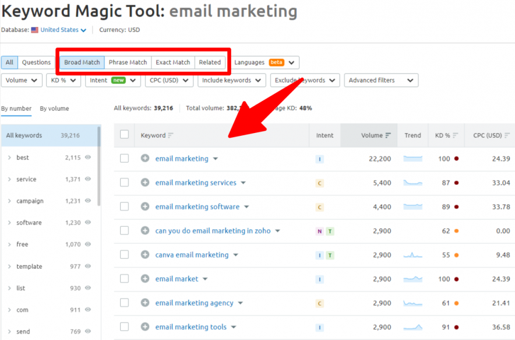Hide the best keyword group via eye icon

(x=87, y=157)
